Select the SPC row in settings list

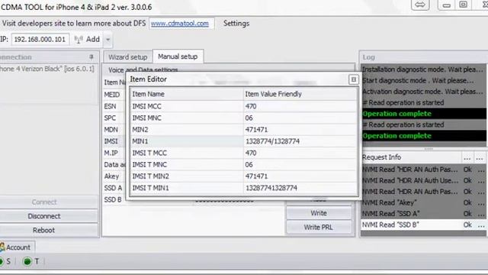(x=110, y=118)
